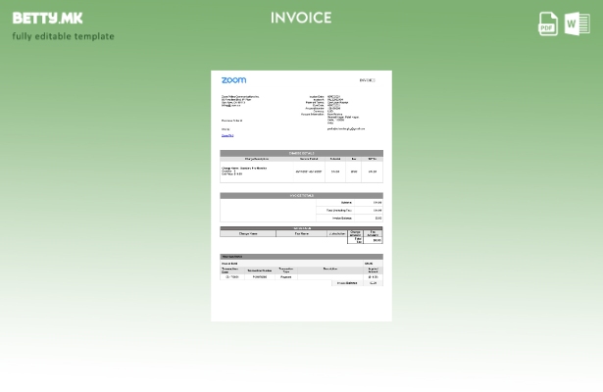603x392 pixels.
Task: Click the Charge Details section header bar
Action: pos(301,153)
